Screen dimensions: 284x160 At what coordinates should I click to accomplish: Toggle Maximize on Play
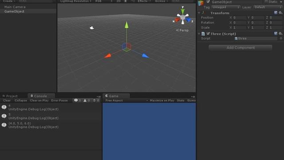click(x=162, y=100)
